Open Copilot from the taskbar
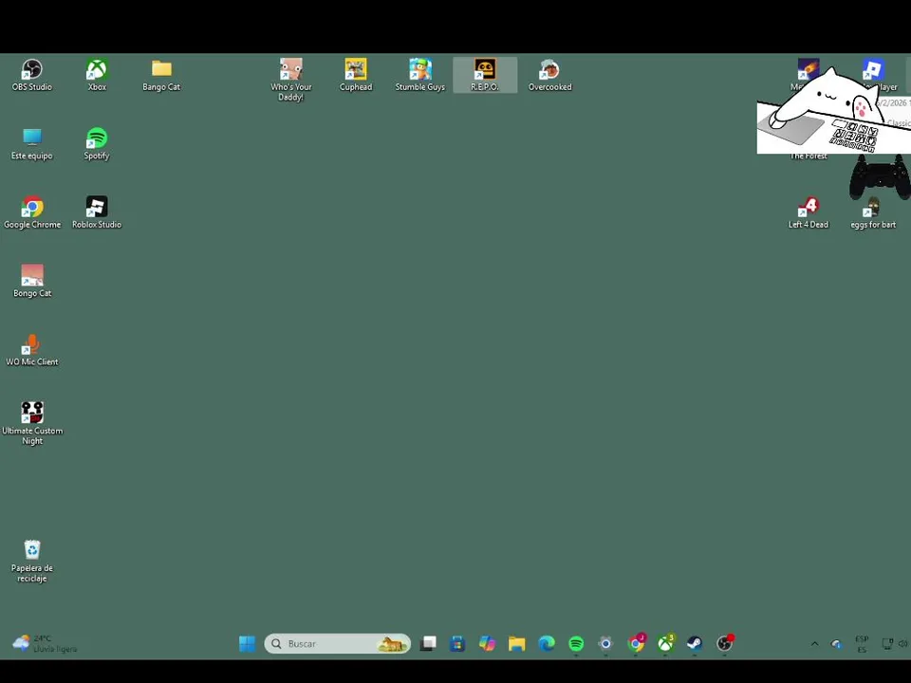The height and width of the screenshot is (683, 911). (487, 643)
